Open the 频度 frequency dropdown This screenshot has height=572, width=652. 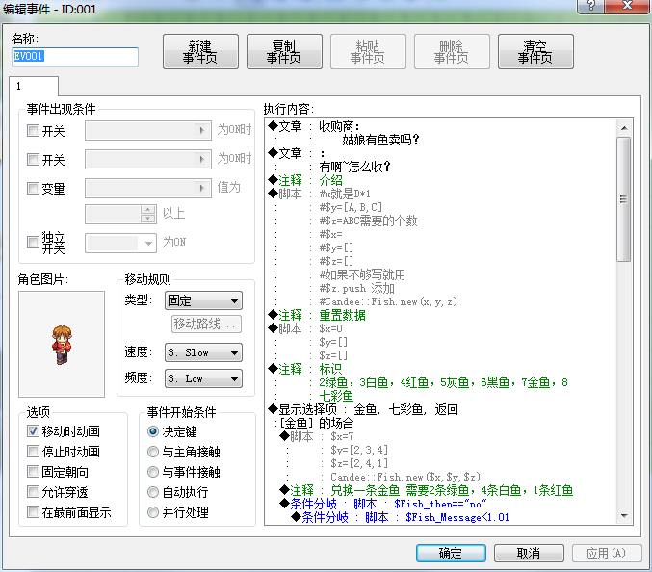coord(203,378)
